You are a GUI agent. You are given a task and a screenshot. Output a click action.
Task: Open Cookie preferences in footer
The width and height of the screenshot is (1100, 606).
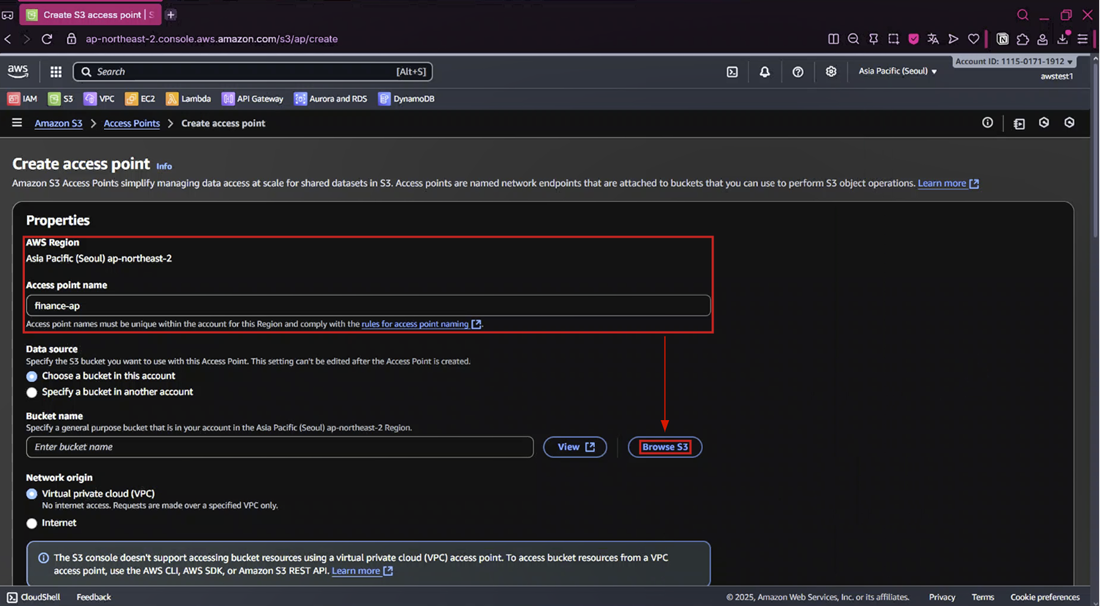pos(1045,597)
